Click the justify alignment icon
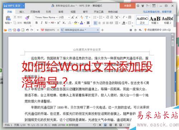 point(107,23)
